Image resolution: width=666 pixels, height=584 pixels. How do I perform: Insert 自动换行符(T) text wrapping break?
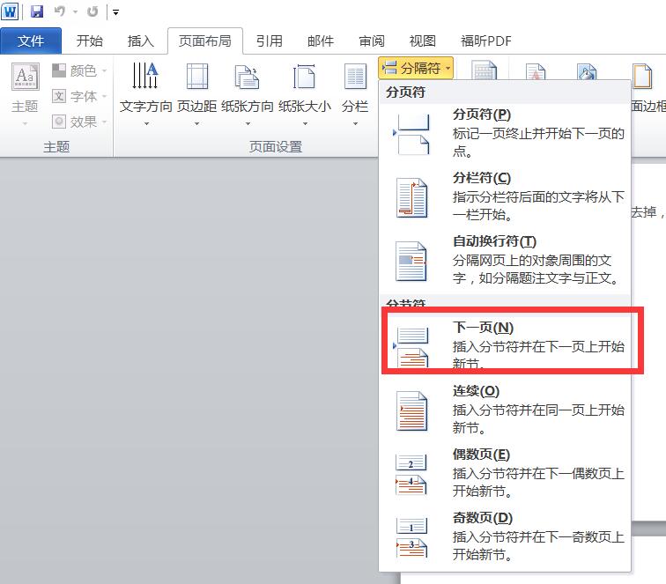505,261
